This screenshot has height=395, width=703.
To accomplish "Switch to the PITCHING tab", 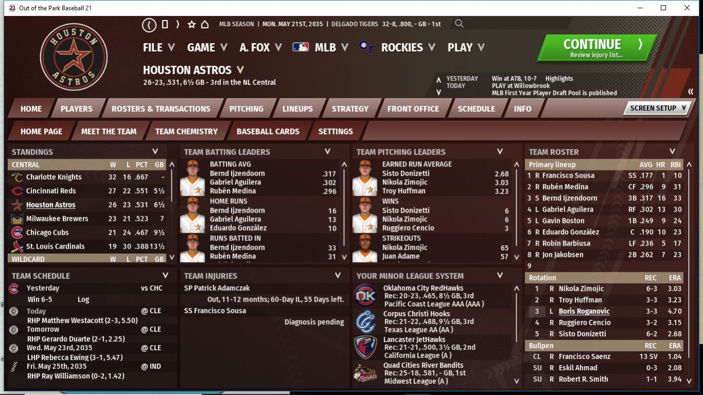I will pos(246,109).
